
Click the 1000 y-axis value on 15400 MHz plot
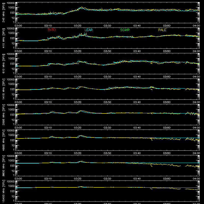(11, 186)
